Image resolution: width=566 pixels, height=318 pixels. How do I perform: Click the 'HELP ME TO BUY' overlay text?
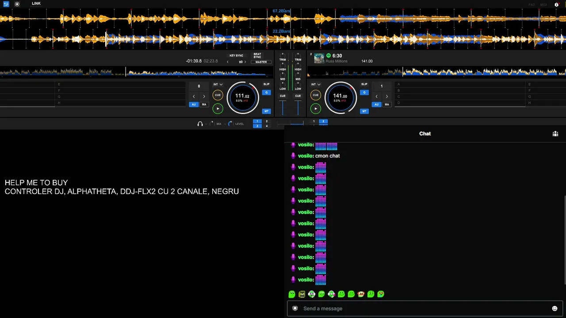[x=36, y=182]
